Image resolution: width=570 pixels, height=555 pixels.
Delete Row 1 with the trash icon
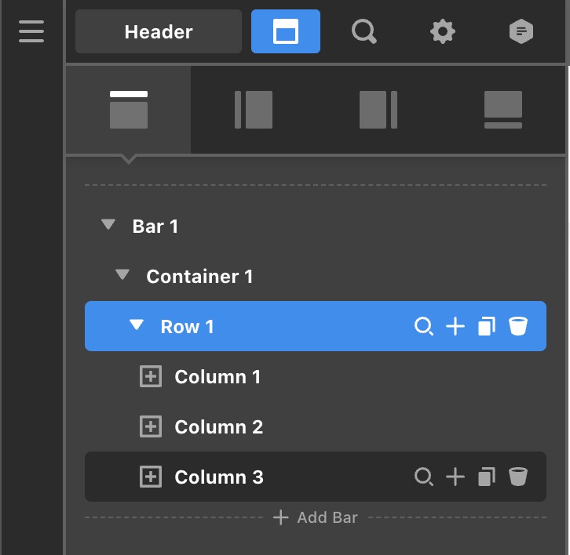point(517,326)
